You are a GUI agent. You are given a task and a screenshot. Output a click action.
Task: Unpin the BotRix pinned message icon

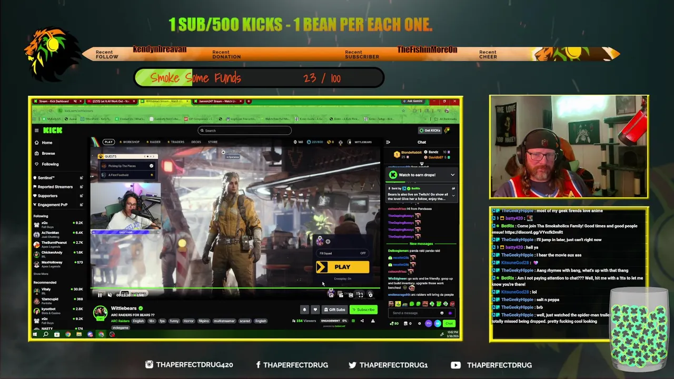click(x=453, y=188)
